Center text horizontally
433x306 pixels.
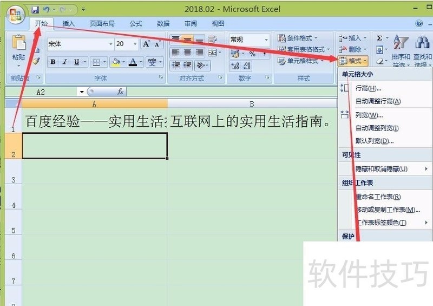click(187, 52)
